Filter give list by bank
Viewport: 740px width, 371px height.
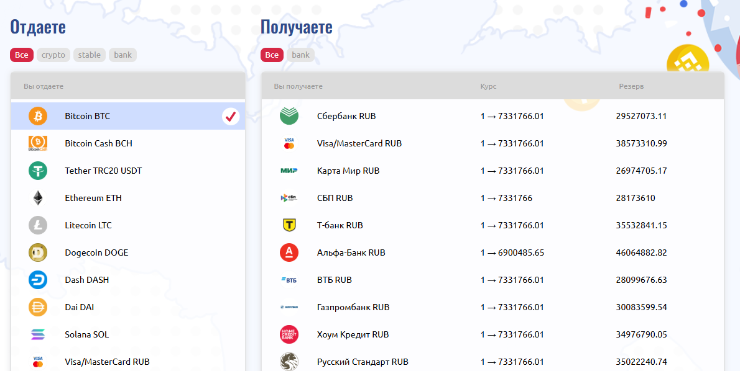[123, 55]
